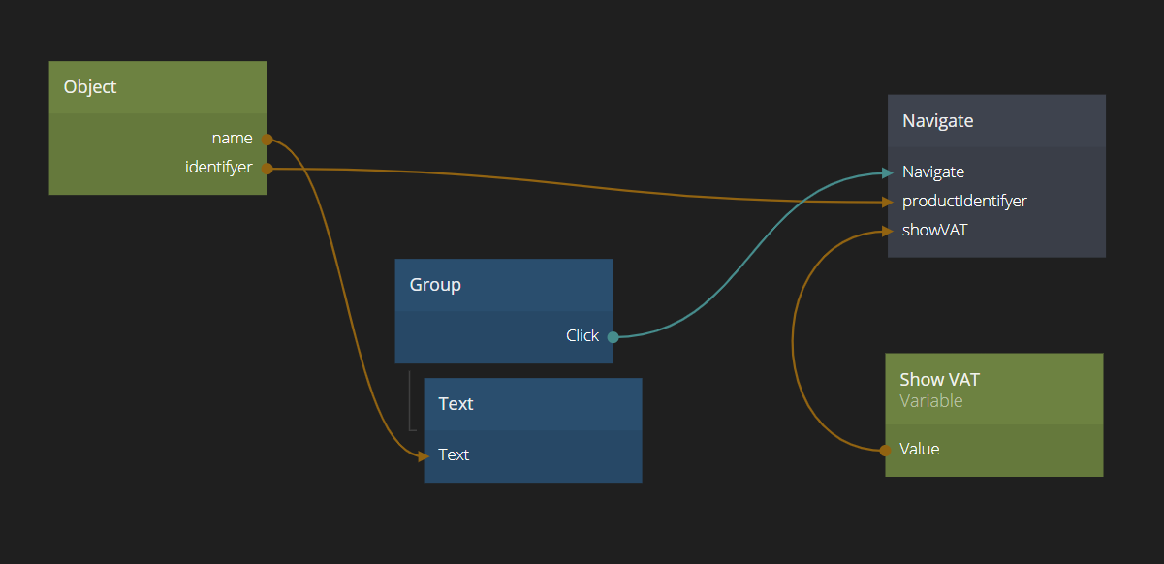Select the Object node header
The width and height of the screenshot is (1164, 564).
coord(158,87)
